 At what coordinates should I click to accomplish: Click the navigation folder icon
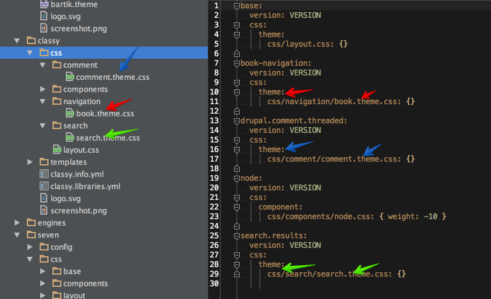[57, 101]
